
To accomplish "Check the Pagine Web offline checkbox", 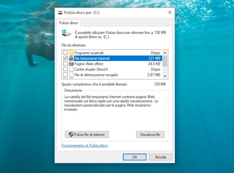I will (x=65, y=63).
